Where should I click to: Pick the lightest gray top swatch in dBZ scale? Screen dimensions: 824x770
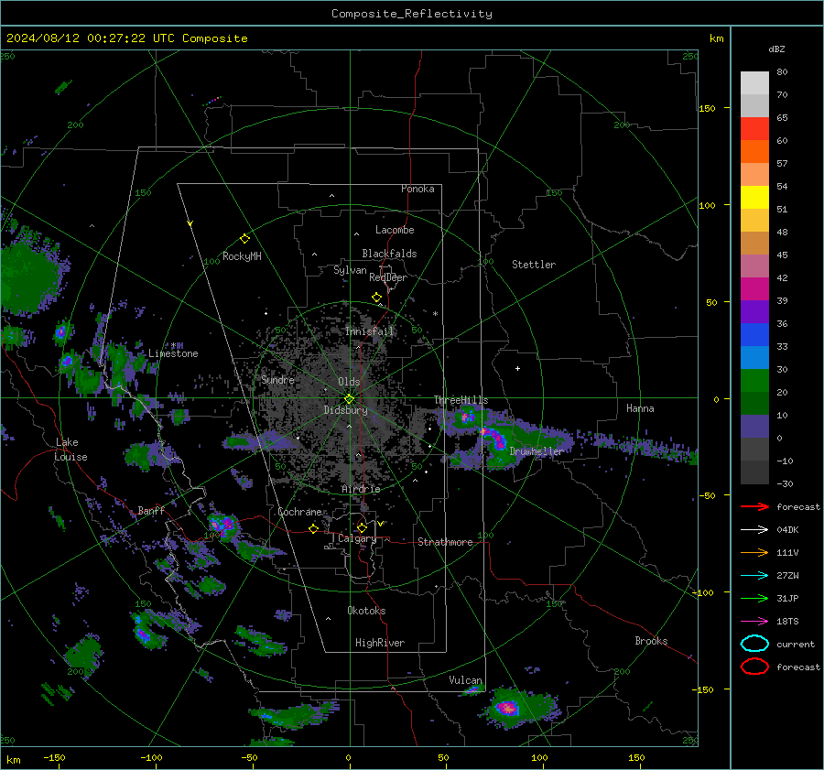754,82
